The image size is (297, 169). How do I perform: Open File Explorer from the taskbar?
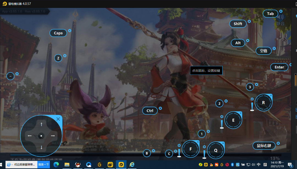click(x=67, y=164)
